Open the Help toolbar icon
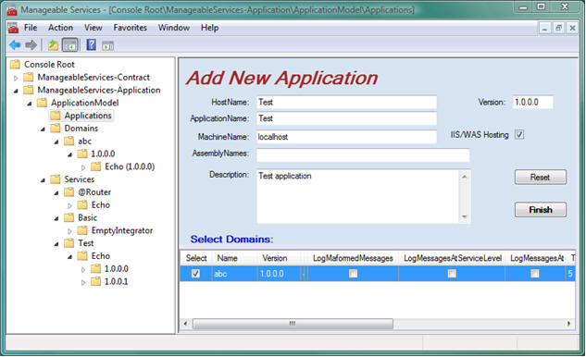Image resolution: width=586 pixels, height=357 pixels. click(x=92, y=44)
